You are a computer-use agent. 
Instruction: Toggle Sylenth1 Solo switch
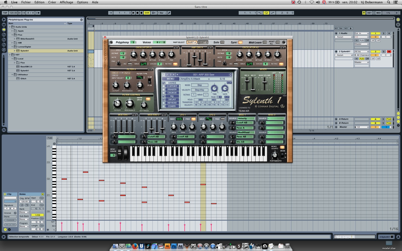point(222,42)
